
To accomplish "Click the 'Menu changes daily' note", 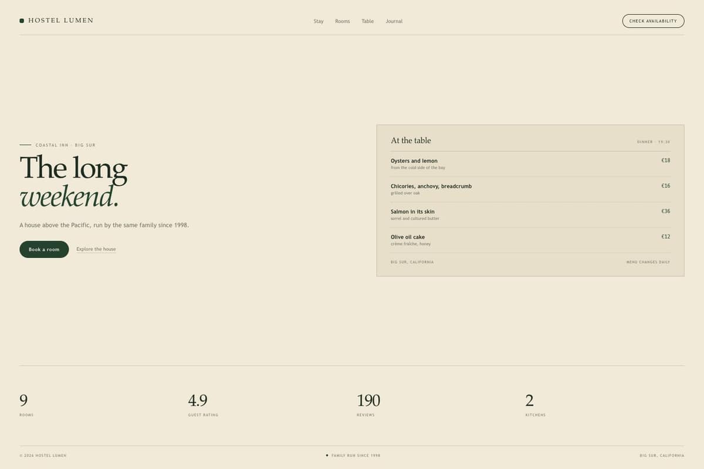I will pyautogui.click(x=648, y=262).
